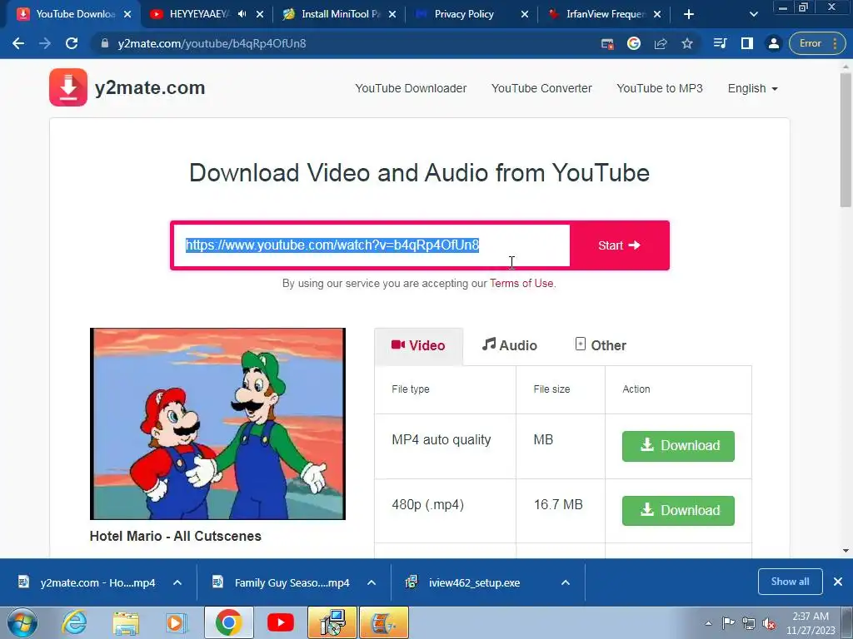The width and height of the screenshot is (853, 639).
Task: Open Windows Explorer folder from taskbar
Action: pyautogui.click(x=126, y=623)
